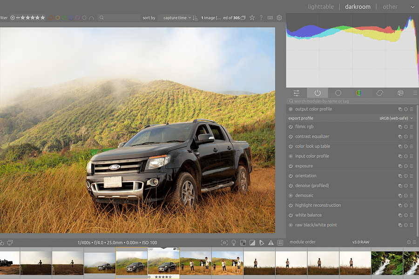
Task: Enable the softproofing lightbulb icon
Action: coord(233,242)
